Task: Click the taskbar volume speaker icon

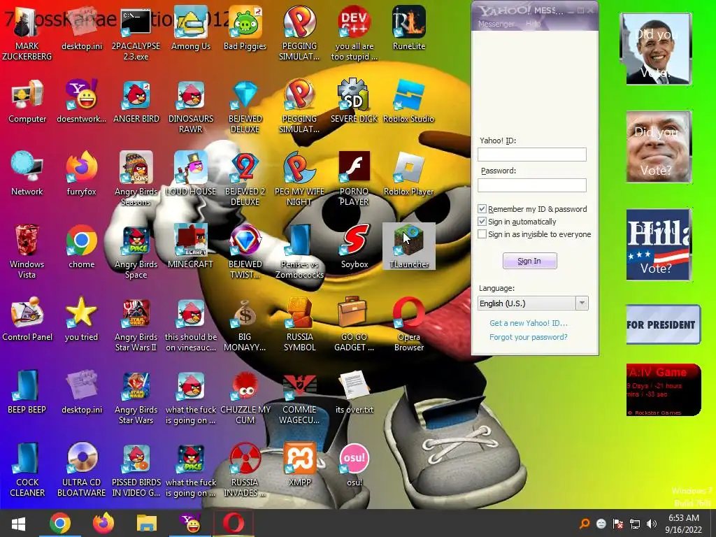Action: [652, 524]
